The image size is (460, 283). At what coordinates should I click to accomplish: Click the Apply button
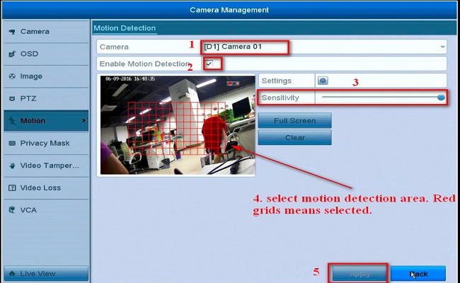pyautogui.click(x=358, y=273)
